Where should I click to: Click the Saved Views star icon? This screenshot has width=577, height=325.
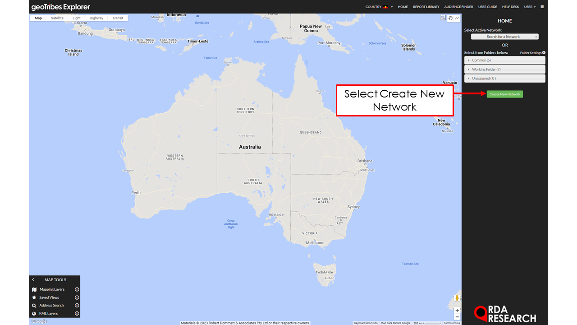tap(34, 297)
